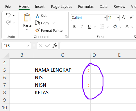
Task: Expand the Undo history dropdown
Action: 14,15
